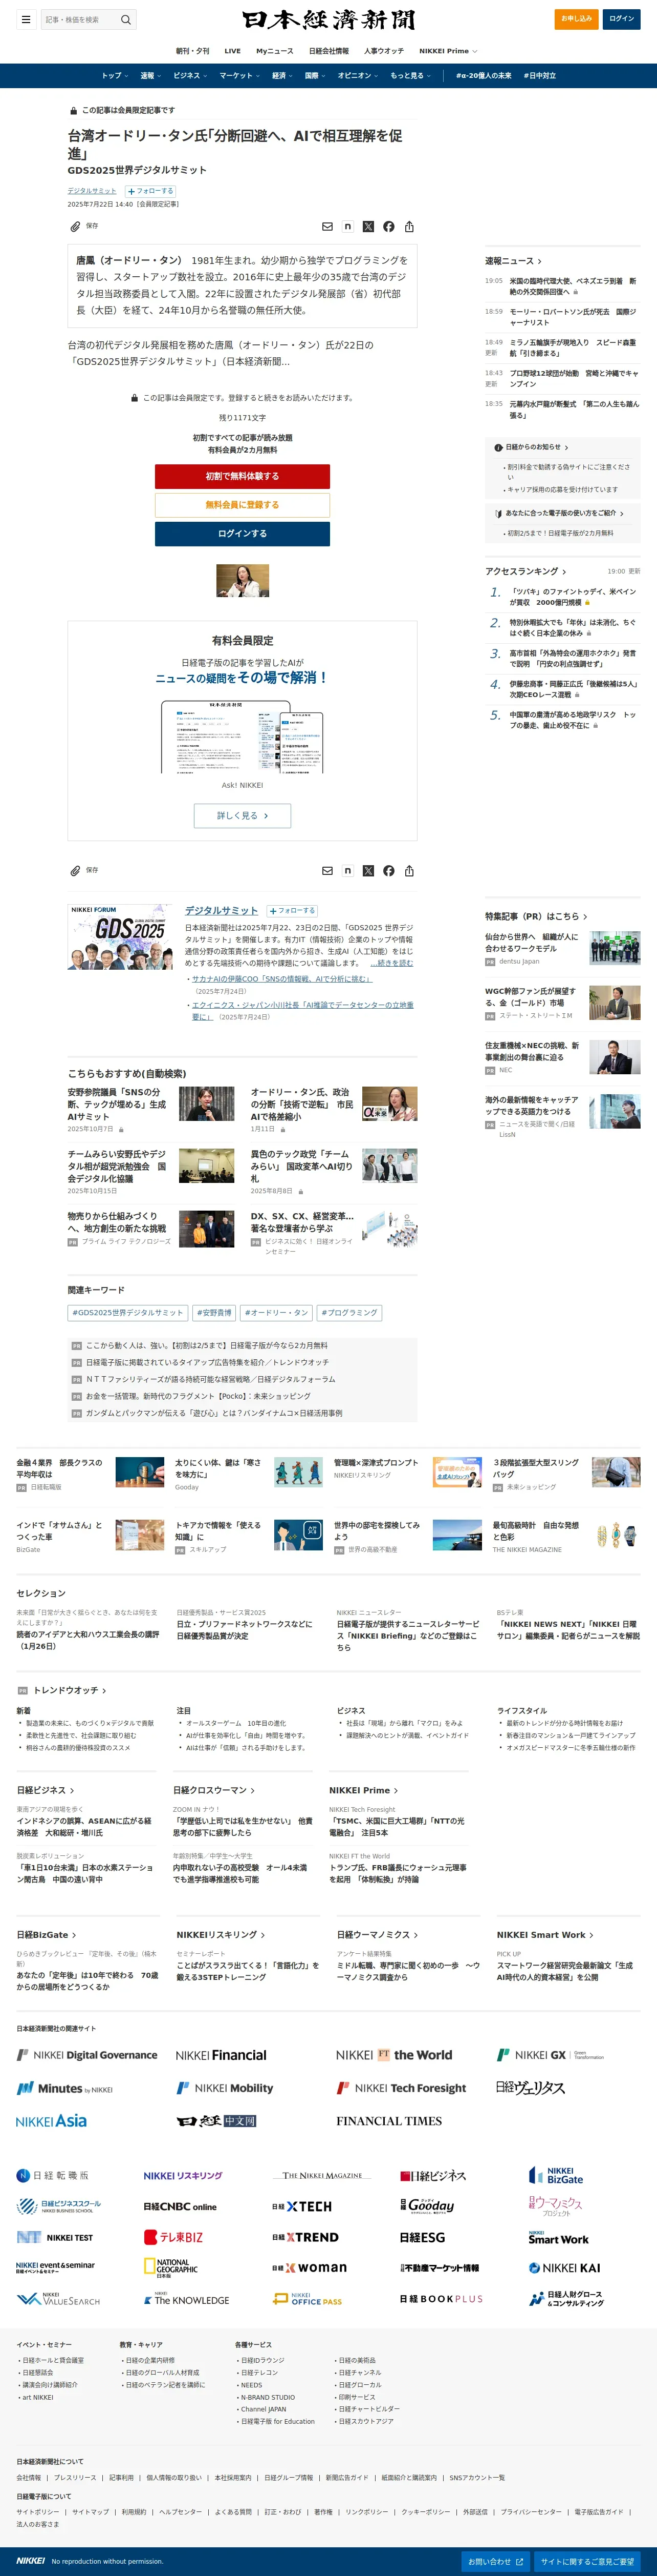
Task: Expand the NIKKEI Prime dropdown
Action: point(448,51)
